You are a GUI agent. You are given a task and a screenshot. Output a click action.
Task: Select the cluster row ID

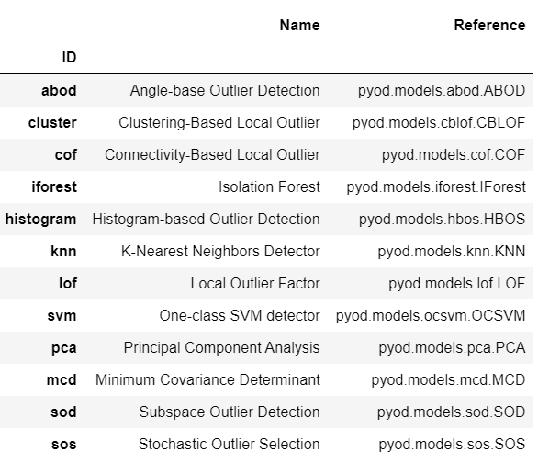point(52,123)
